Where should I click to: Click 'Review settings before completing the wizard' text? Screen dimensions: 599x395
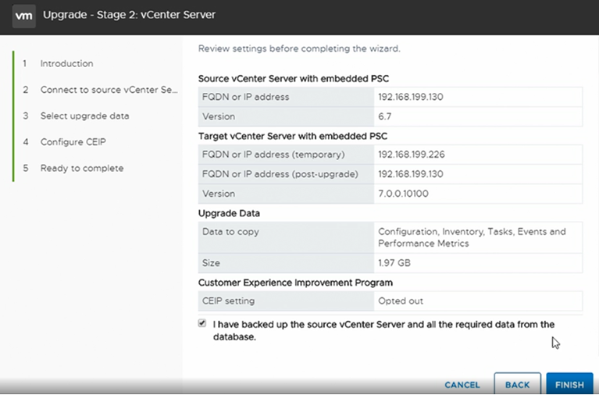point(299,48)
